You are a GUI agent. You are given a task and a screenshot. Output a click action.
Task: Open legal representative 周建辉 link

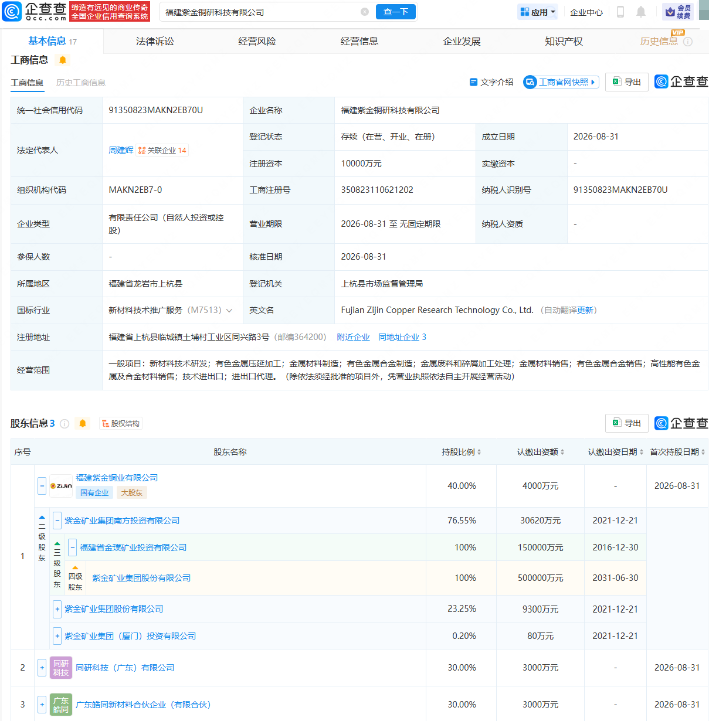(121, 151)
